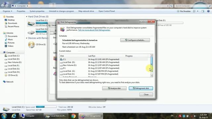Open the address bar history dropdown
Viewport: 212px width, 119px height.
coord(168,6)
